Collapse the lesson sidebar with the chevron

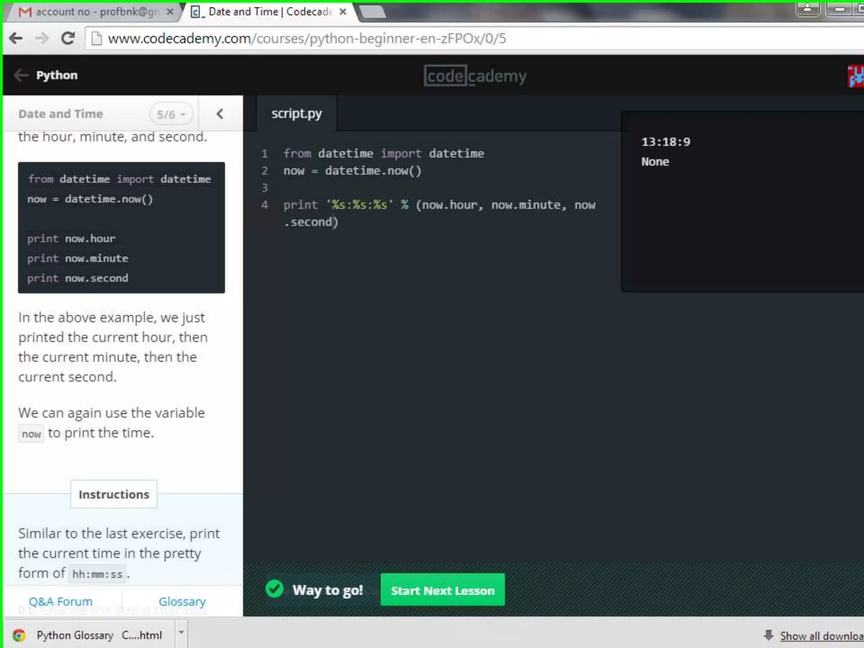point(220,114)
